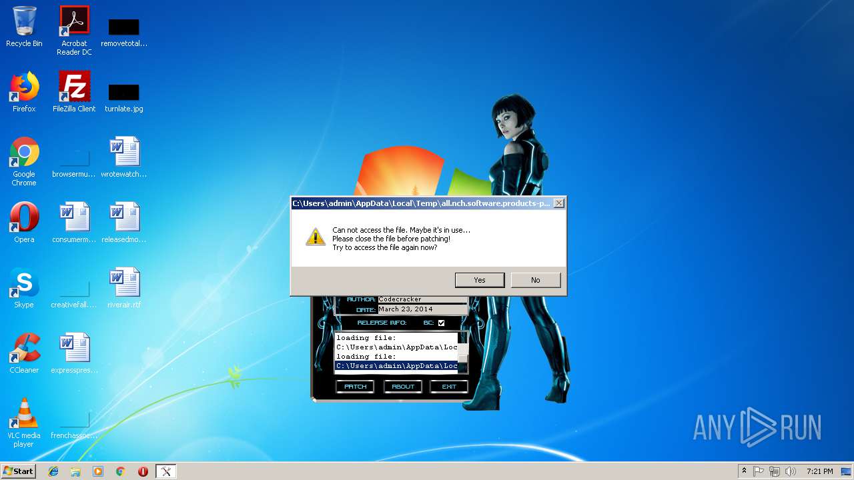Select the highlighted C:\Users\admin log line

point(396,366)
